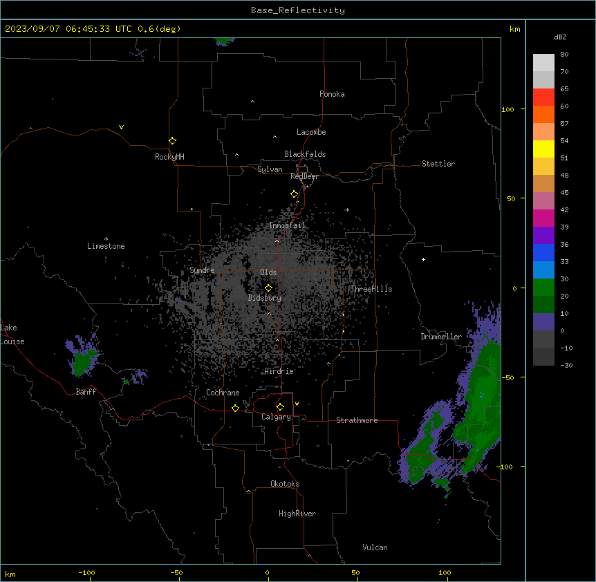The width and height of the screenshot is (596, 582).
Task: Click the Sylvan label
Action: [x=270, y=169]
